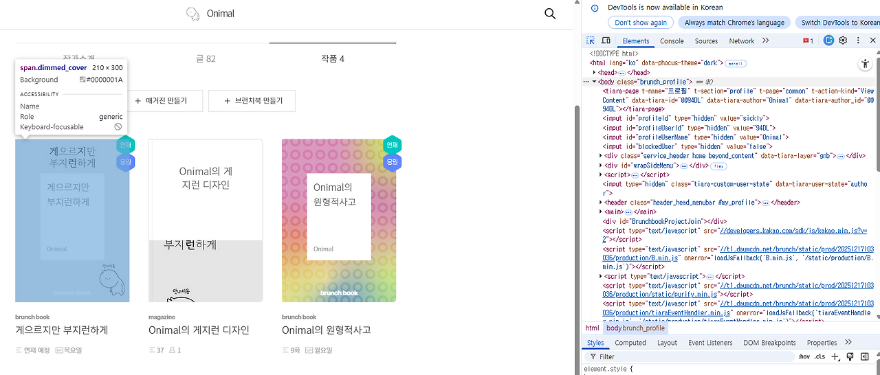The width and height of the screenshot is (880, 375).
Task: Click "Always match Chrome's language" button
Action: [734, 23]
